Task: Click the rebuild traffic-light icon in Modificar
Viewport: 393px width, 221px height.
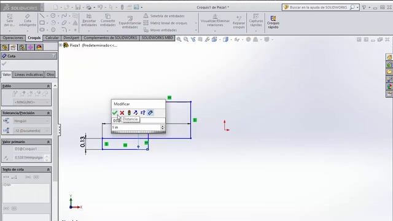Action: [129, 113]
